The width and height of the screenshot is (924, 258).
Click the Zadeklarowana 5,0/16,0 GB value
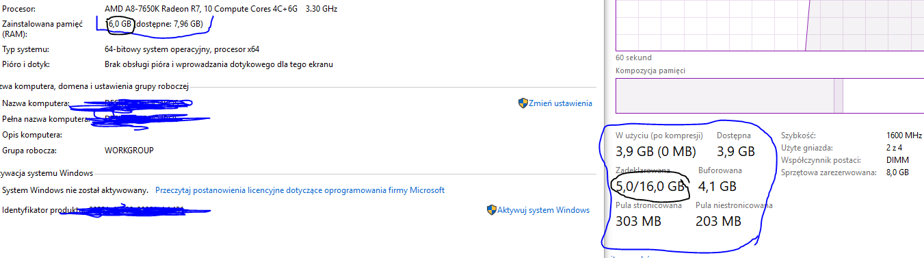650,186
